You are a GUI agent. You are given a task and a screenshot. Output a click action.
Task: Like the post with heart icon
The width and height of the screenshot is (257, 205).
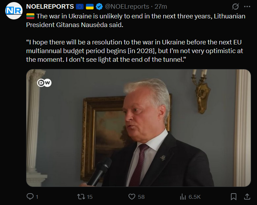132,197
